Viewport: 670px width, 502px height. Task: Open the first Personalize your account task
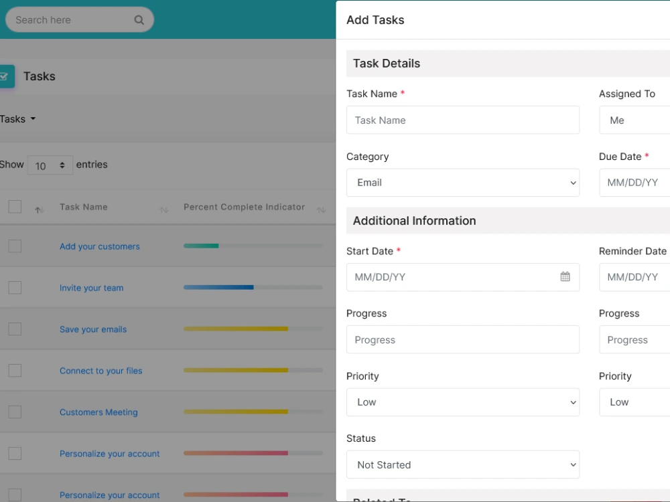pos(109,453)
